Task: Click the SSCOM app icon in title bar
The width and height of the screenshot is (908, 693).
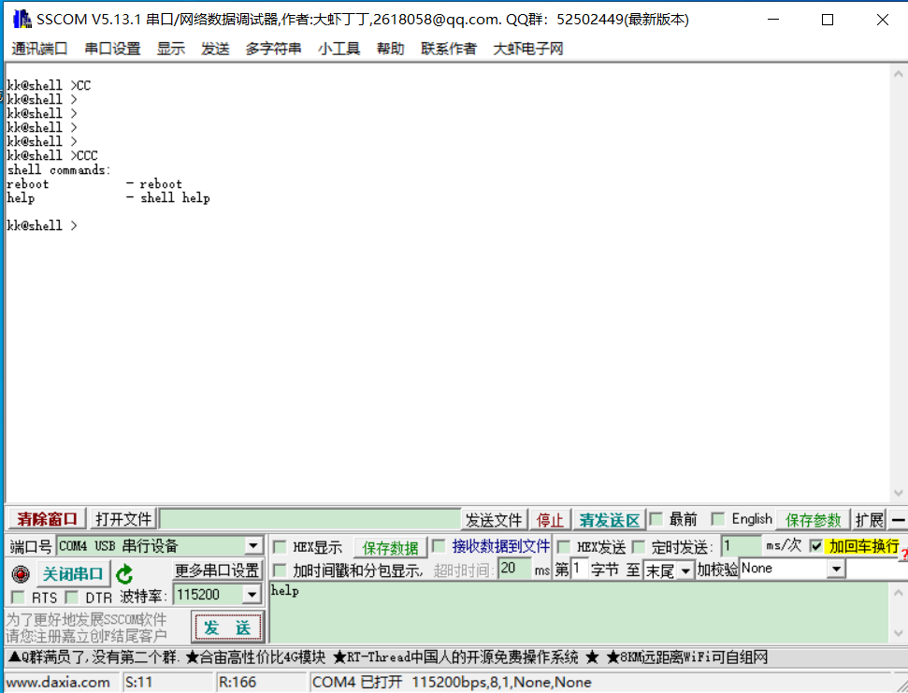Action: click(22, 19)
